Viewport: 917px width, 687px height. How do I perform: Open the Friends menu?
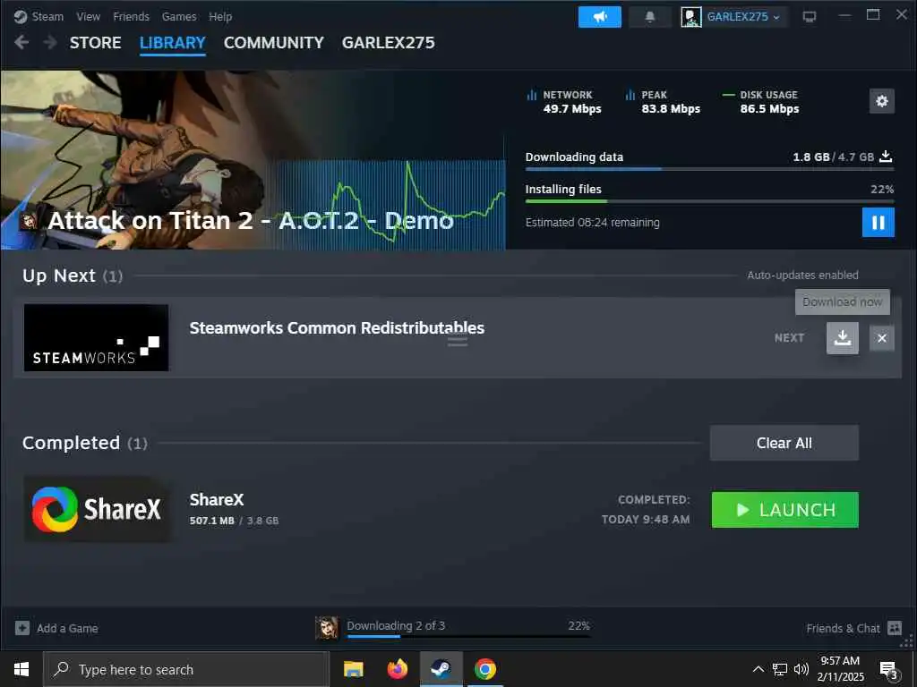pyautogui.click(x=131, y=16)
